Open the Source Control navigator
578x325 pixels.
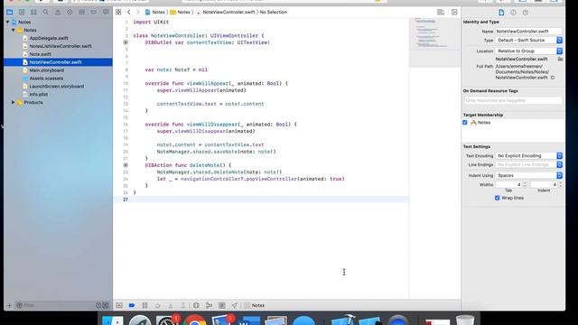[22, 12]
